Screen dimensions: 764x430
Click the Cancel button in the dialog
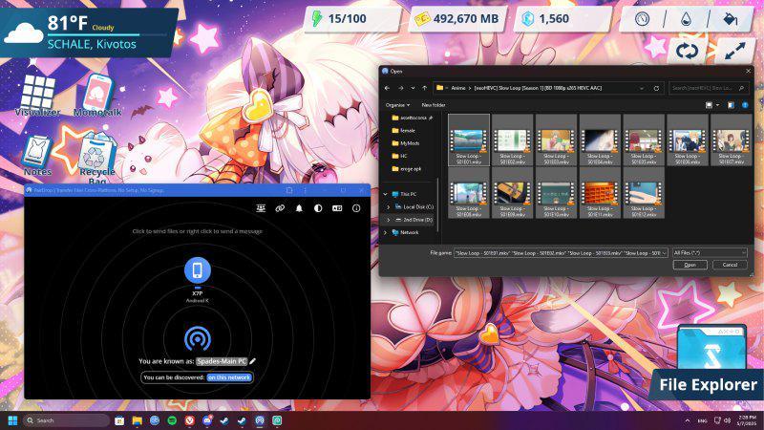(730, 265)
